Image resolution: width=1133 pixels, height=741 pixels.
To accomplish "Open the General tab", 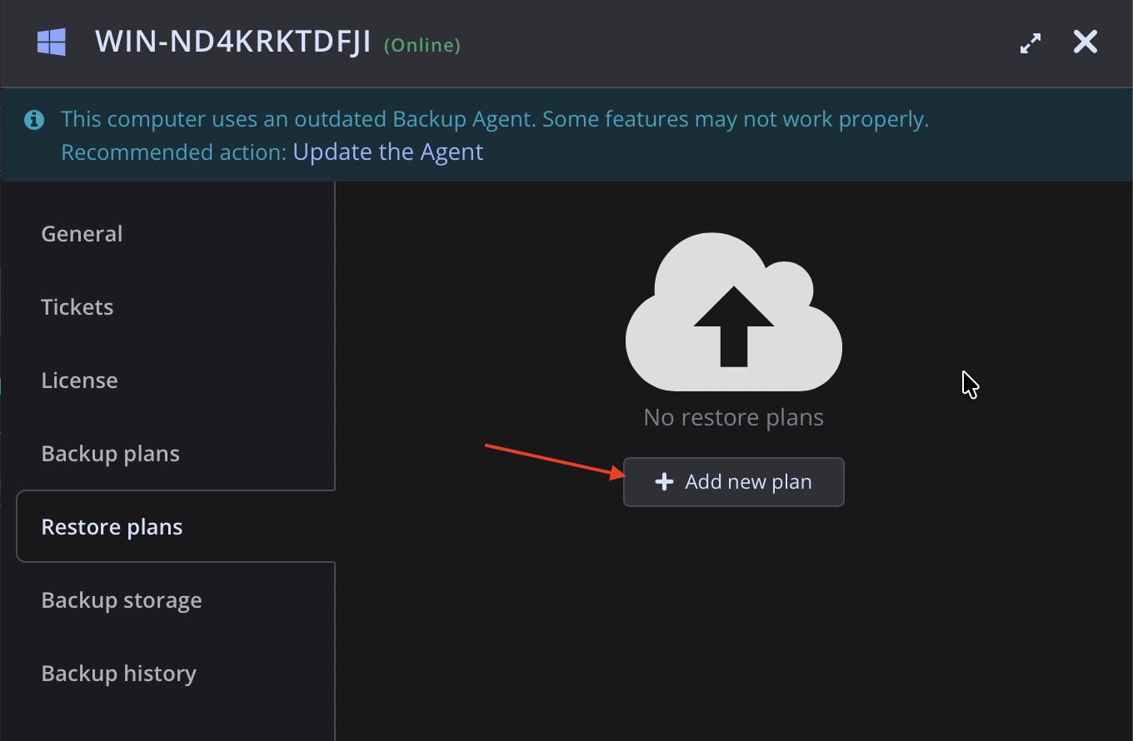I will pyautogui.click(x=82, y=234).
